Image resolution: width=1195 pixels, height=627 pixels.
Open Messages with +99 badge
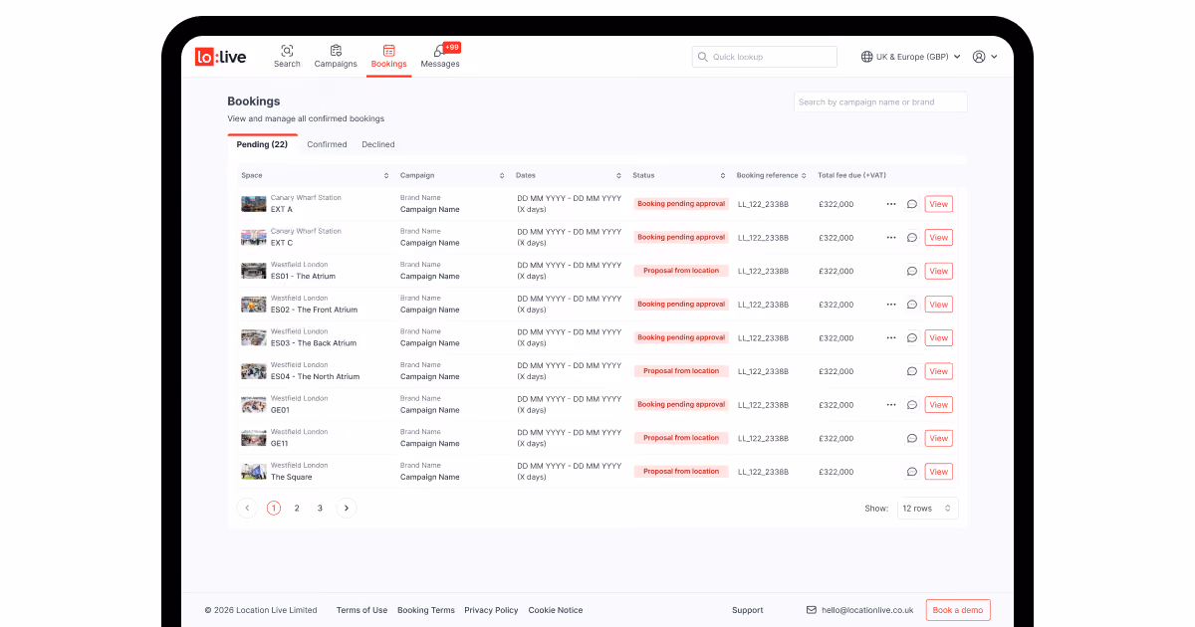point(440,57)
